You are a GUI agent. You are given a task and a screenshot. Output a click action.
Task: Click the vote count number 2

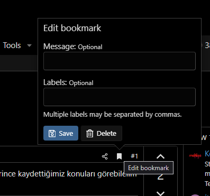click(160, 177)
